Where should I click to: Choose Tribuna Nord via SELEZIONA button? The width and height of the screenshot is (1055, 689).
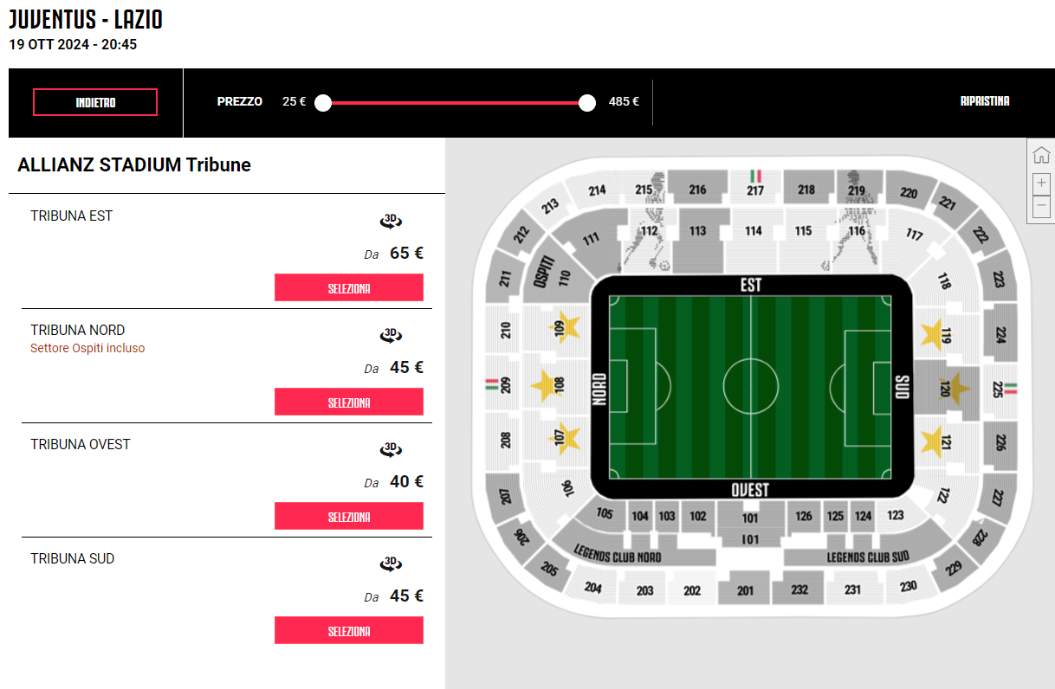coord(349,402)
